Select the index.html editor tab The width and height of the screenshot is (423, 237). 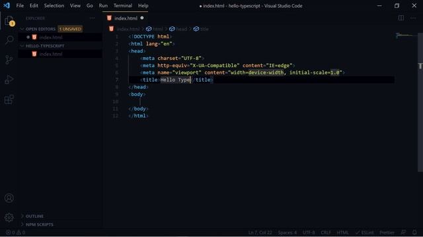click(x=126, y=18)
